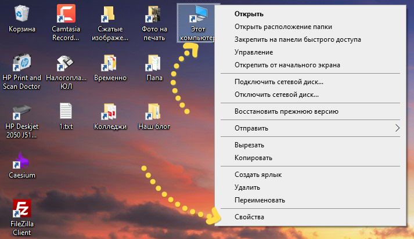Screen dimensions: 414x239
Task: Click the Наш блог label text
Action: coord(154,126)
